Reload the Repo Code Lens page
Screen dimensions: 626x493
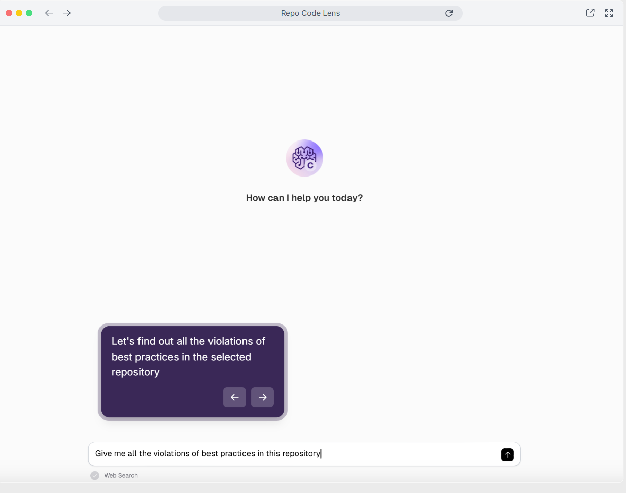[x=449, y=13]
